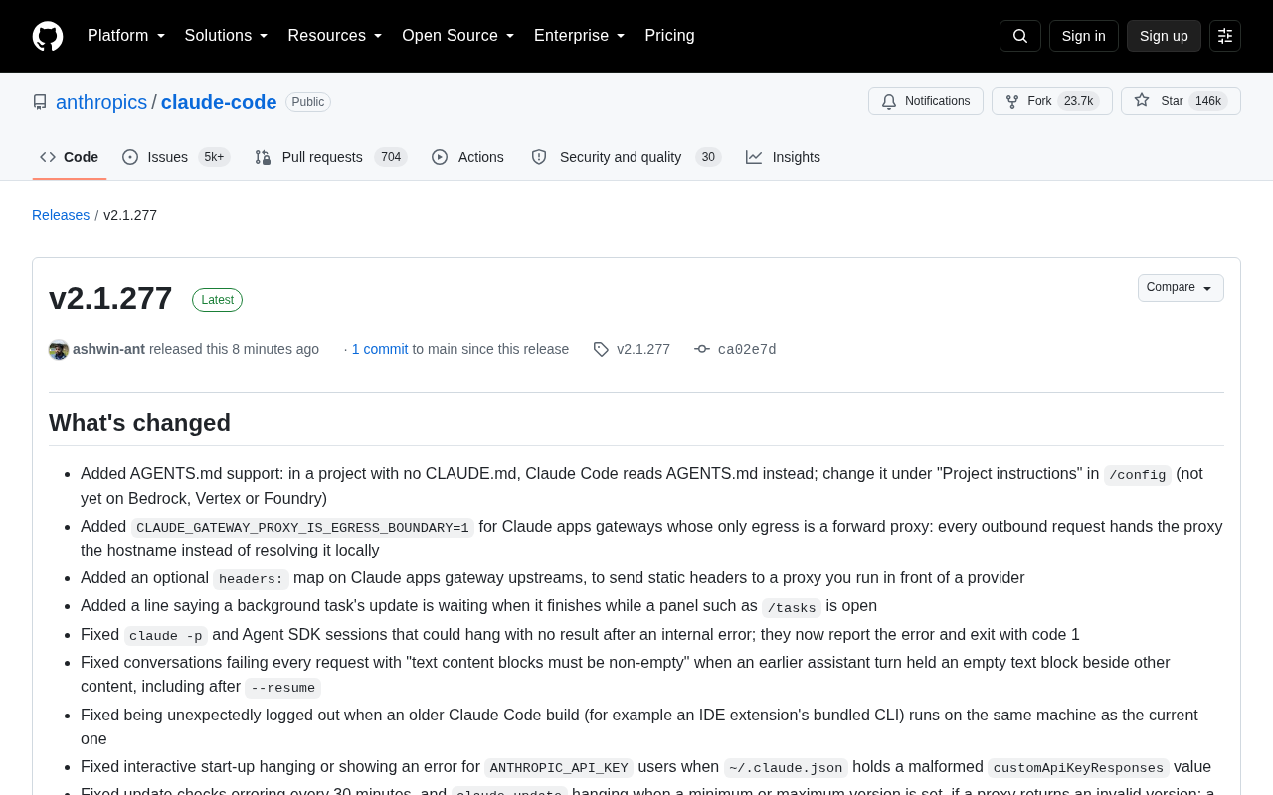Click the customApiKeyResponses code text
1273x795 pixels.
point(1078,768)
